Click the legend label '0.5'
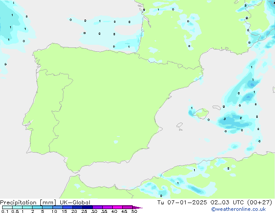This screenshot has height=213, width=275. point(15,211)
